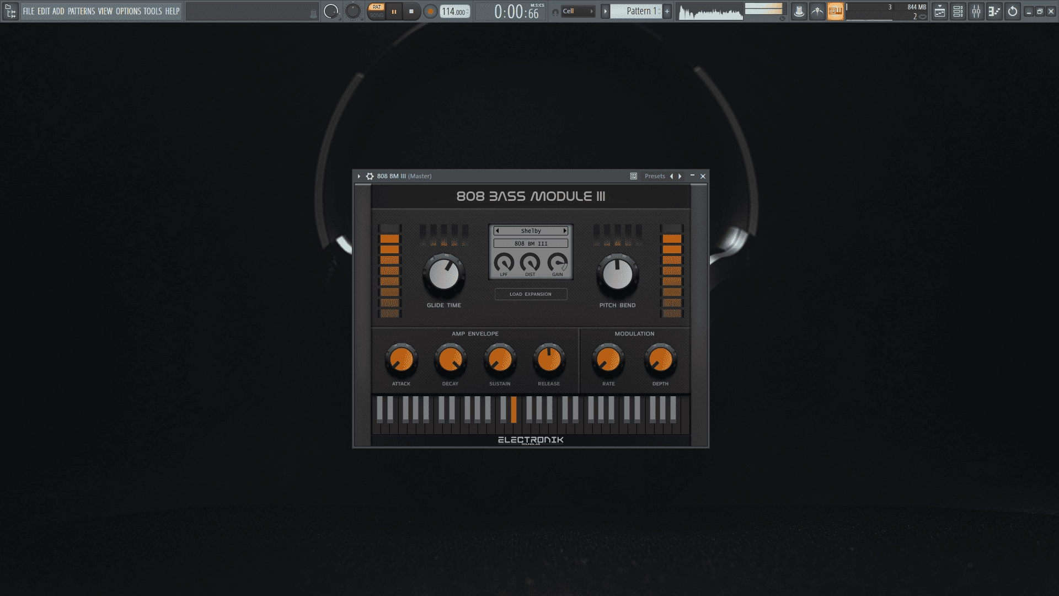The height and width of the screenshot is (596, 1059).
Task: Click the RELEASE knob
Action: tap(549, 360)
